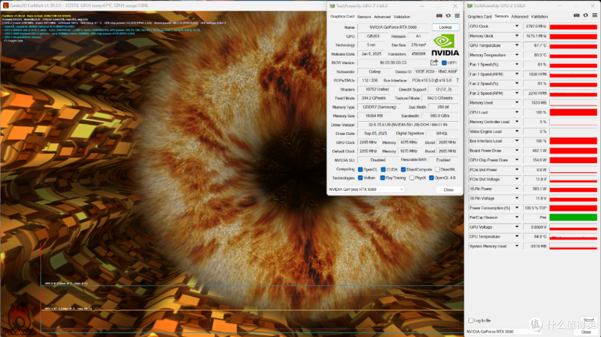
Task: Click the Lookup button
Action: [x=445, y=27]
